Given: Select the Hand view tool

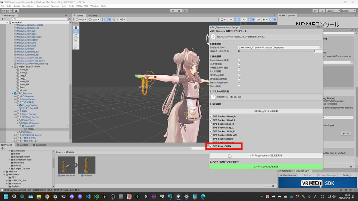Looking at the screenshot, I should [76, 27].
